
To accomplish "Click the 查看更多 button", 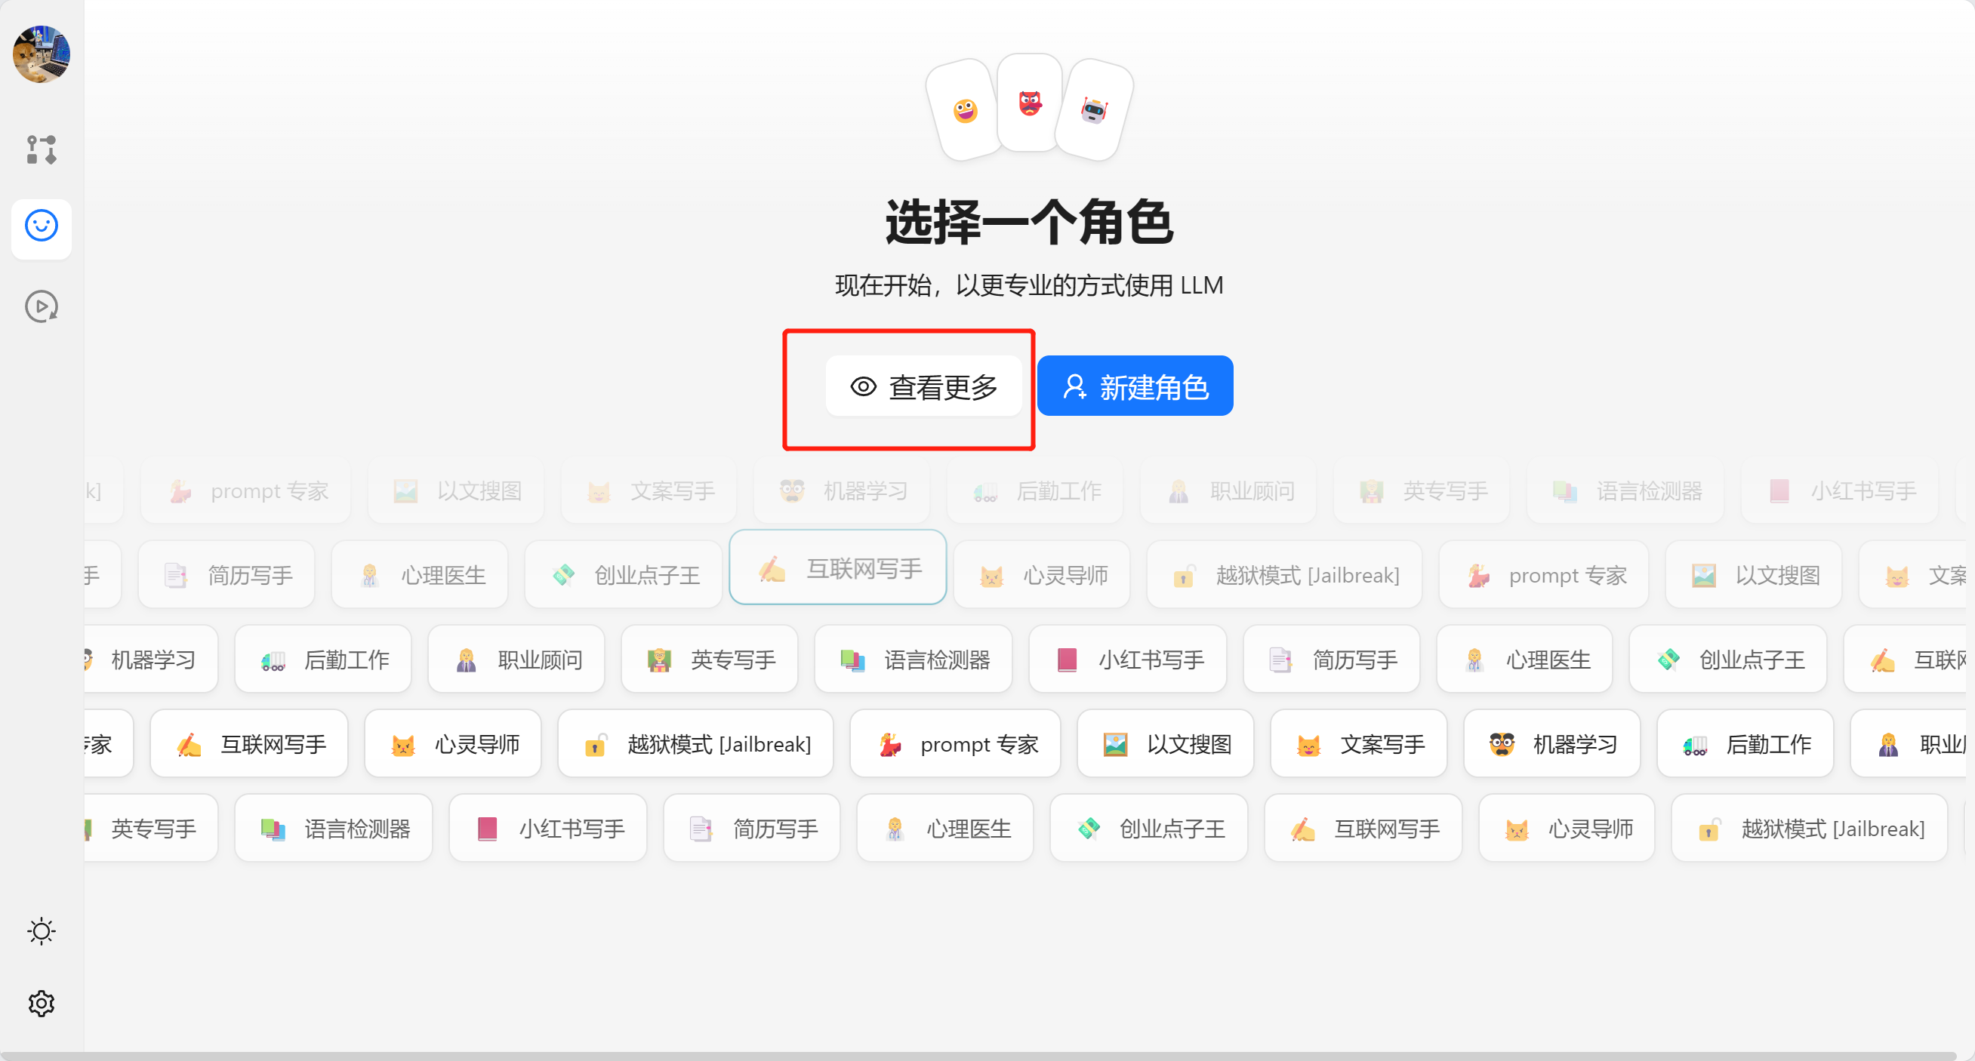I will [923, 386].
